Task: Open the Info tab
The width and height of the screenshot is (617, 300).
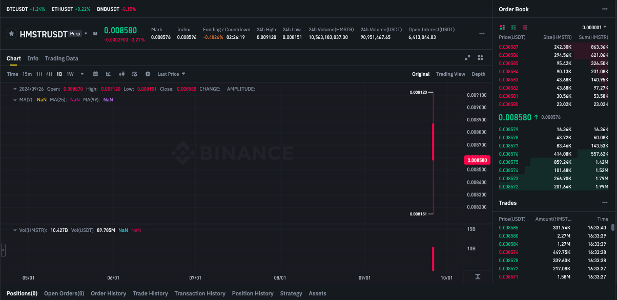Action: point(33,58)
